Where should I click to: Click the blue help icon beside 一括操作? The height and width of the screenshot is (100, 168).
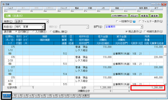[x=134, y=21]
